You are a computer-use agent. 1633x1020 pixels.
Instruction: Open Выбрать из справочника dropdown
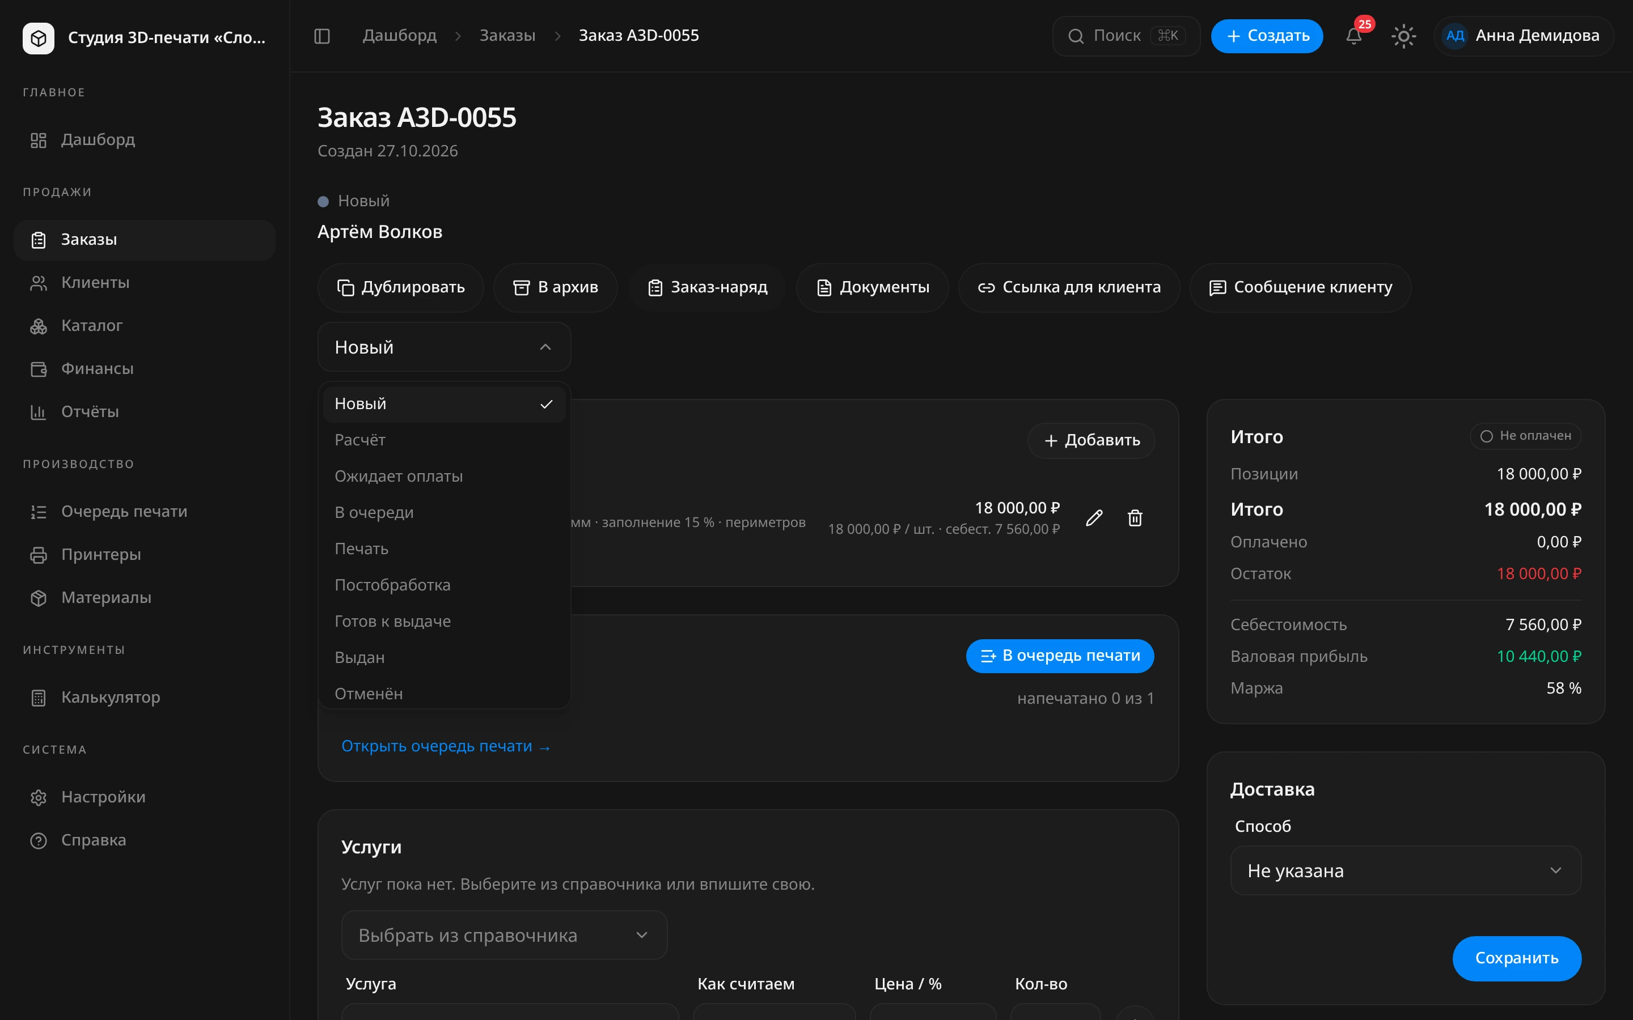[504, 935]
